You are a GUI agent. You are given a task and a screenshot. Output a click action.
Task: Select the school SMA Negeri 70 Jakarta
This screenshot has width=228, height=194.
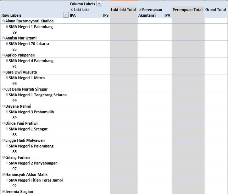click(29, 44)
